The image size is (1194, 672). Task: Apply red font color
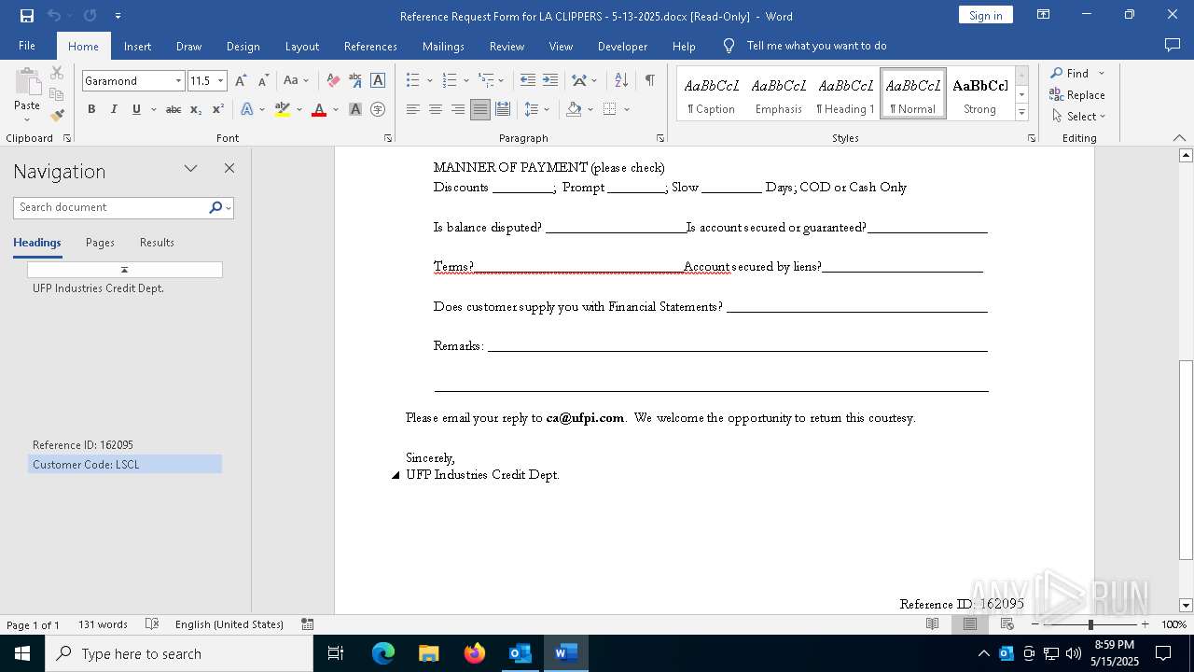[x=319, y=109]
